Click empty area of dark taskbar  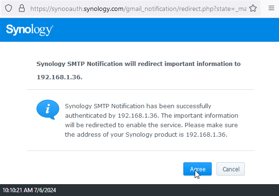167,190
